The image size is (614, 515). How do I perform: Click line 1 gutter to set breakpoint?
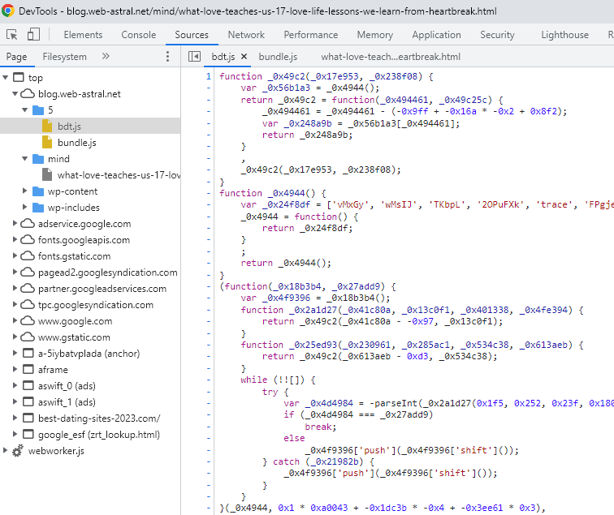pos(208,77)
